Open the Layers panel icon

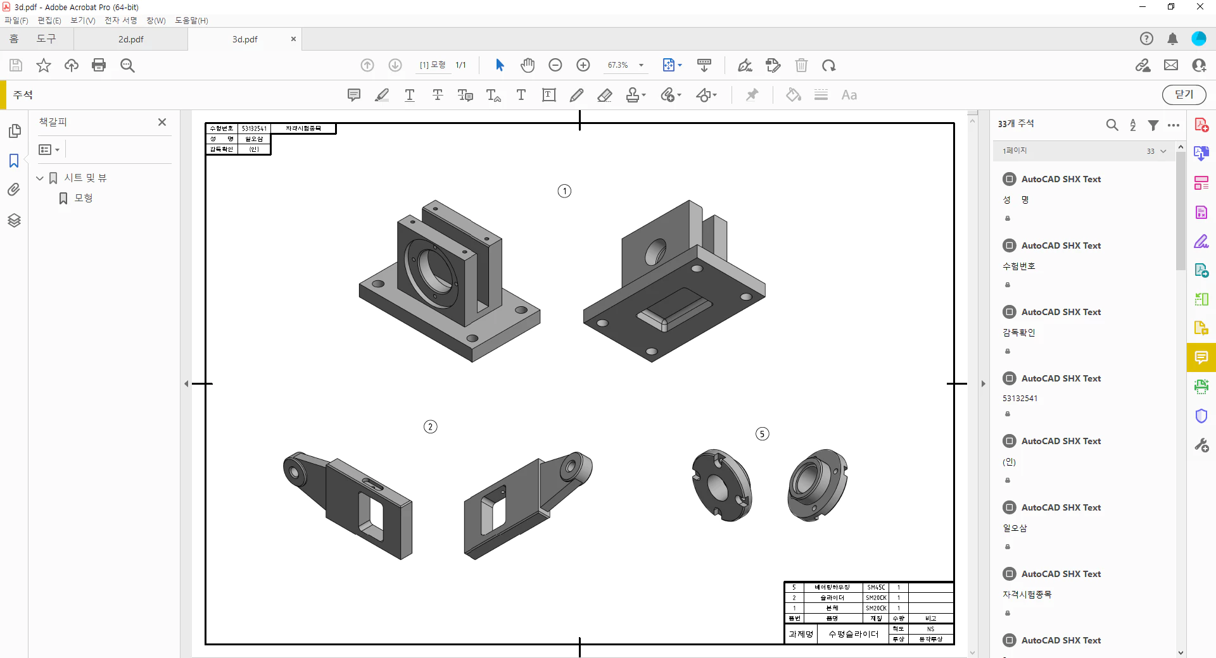point(14,220)
